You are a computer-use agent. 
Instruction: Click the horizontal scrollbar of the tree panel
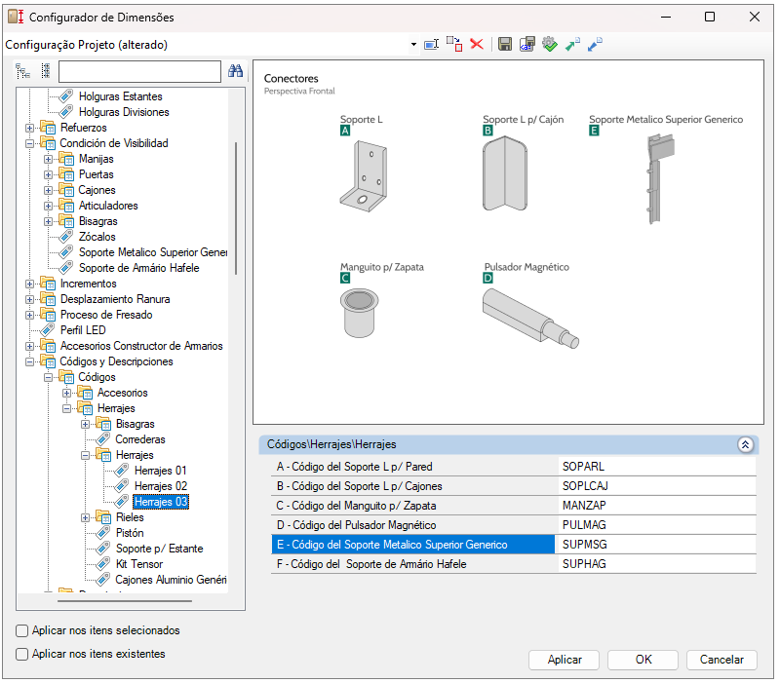click(125, 601)
